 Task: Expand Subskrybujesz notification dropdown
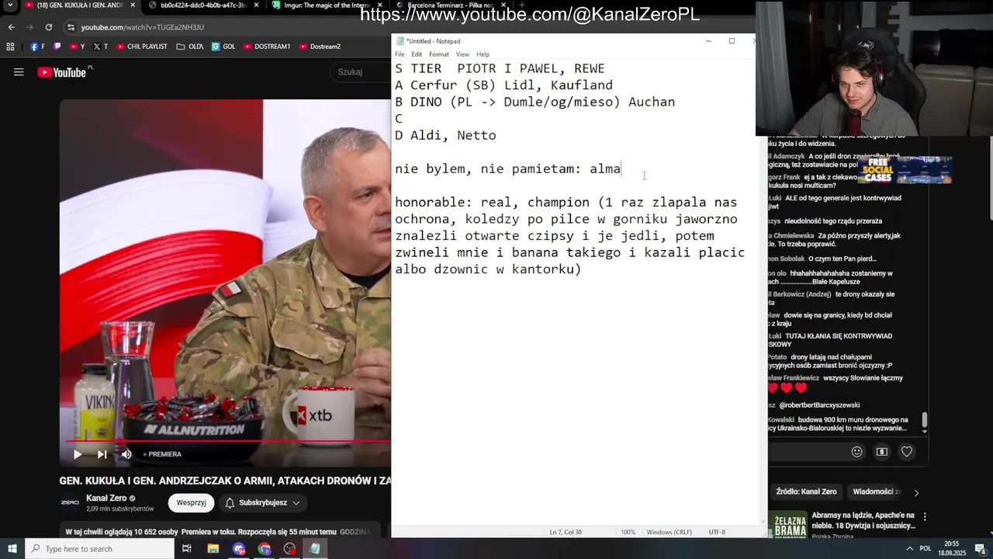coord(262,502)
